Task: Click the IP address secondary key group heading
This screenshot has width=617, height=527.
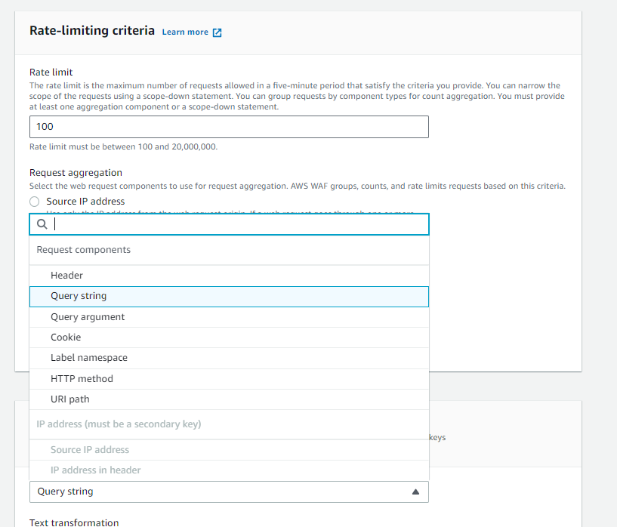Action: coord(119,424)
